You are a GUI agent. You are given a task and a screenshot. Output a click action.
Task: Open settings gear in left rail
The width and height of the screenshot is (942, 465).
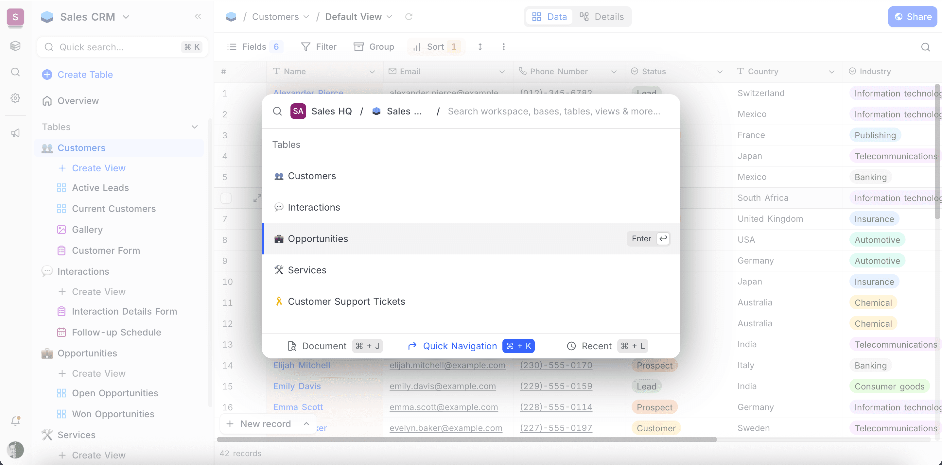pyautogui.click(x=15, y=98)
